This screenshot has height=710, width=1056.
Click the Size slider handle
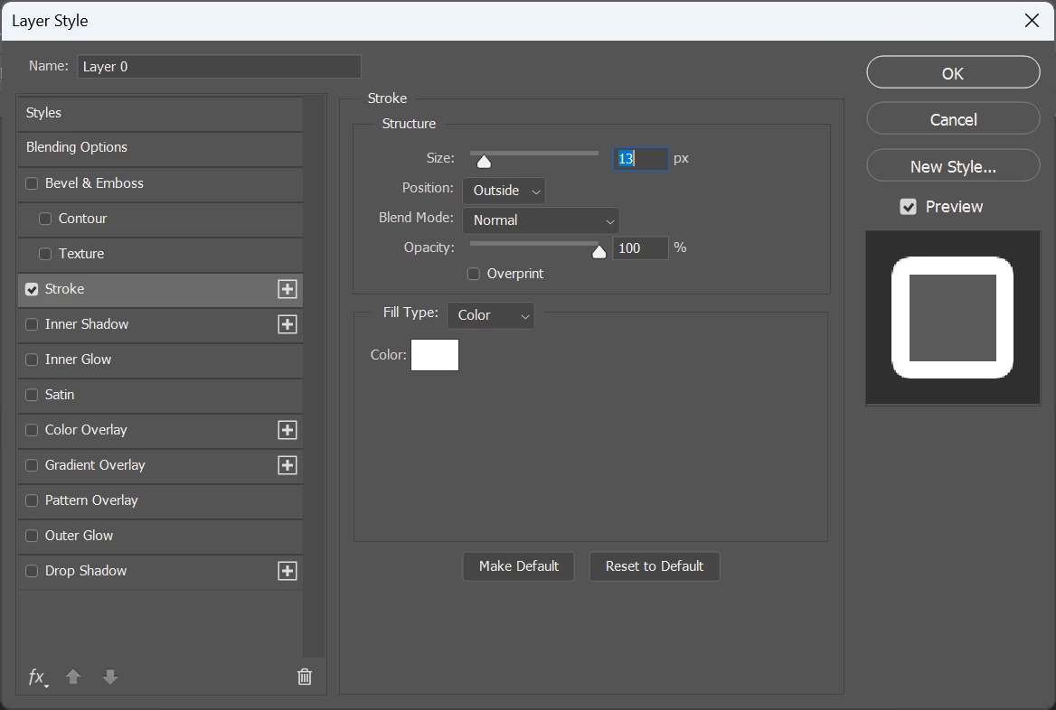coord(484,161)
